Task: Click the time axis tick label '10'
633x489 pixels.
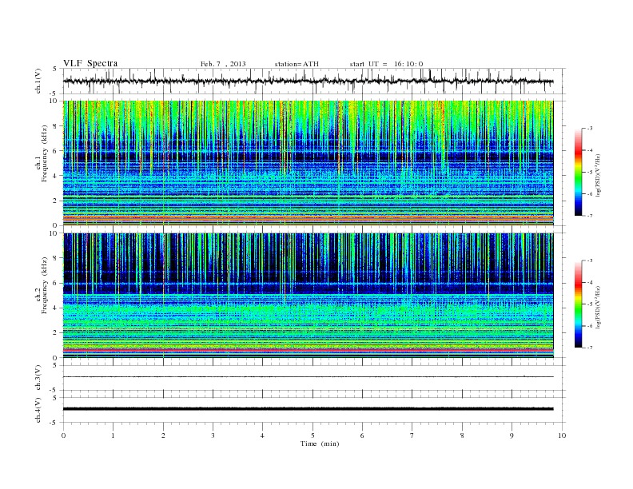Action: [562, 435]
